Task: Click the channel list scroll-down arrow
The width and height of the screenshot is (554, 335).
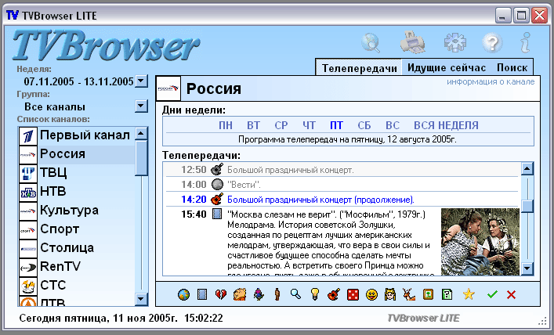Action: click(x=141, y=299)
